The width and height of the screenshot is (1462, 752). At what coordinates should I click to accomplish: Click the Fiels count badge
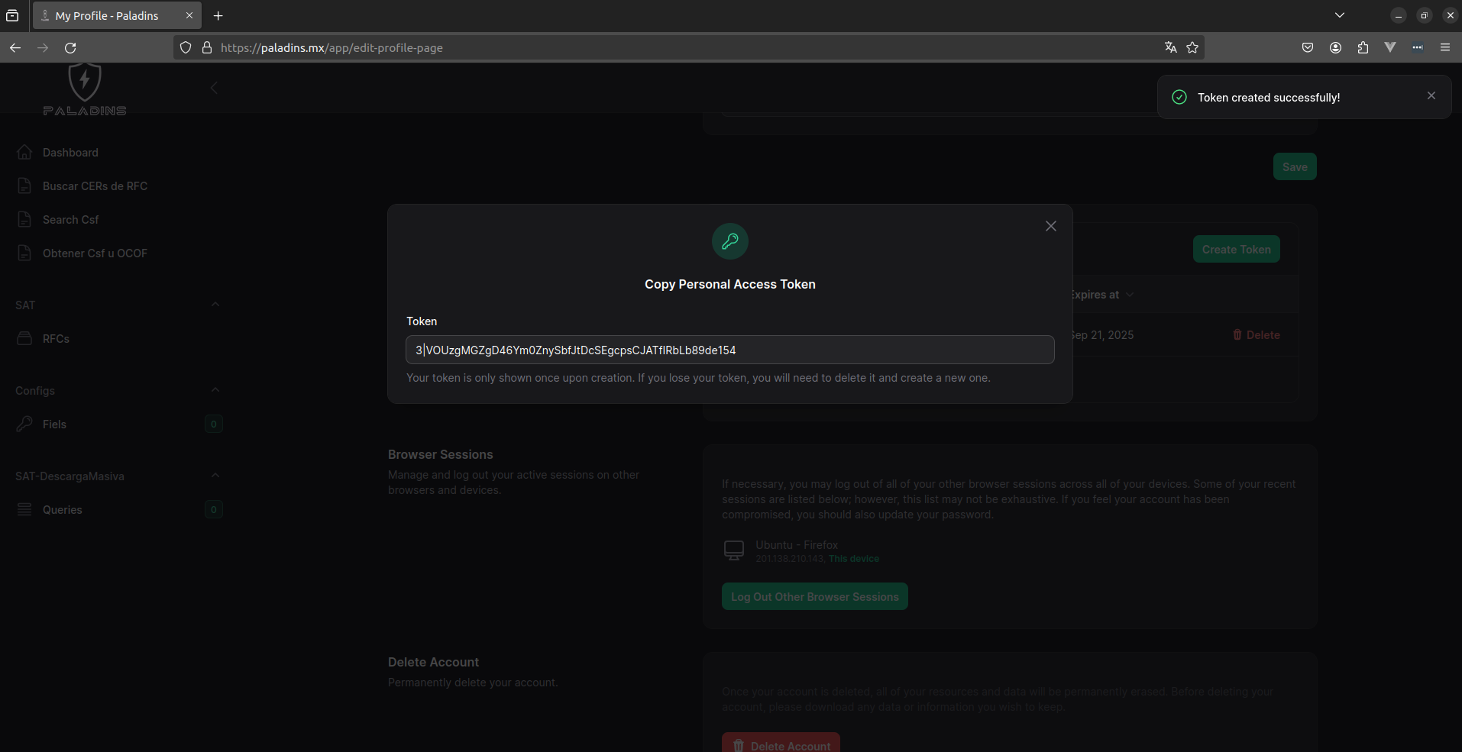point(214,424)
